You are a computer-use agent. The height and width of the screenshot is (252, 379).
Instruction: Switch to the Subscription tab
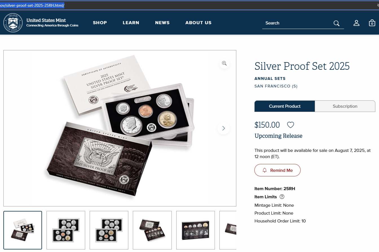click(345, 106)
